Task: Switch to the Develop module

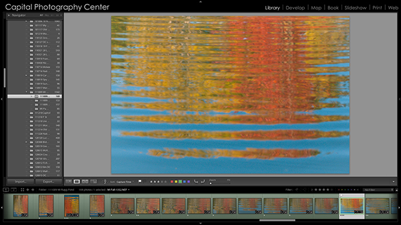Action: (295, 7)
